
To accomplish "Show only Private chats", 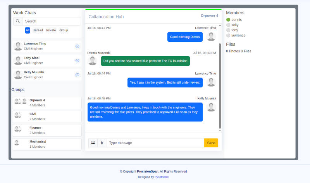I will point(51,30).
